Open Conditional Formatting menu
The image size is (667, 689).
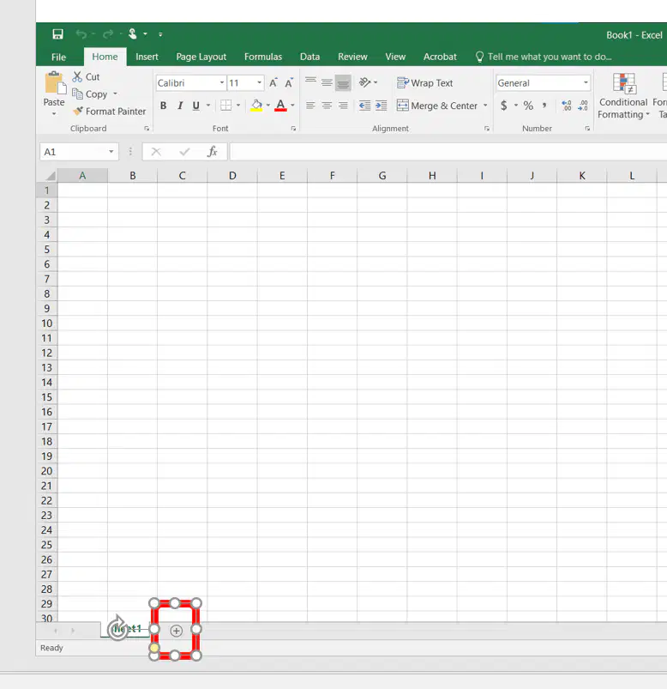coord(623,96)
